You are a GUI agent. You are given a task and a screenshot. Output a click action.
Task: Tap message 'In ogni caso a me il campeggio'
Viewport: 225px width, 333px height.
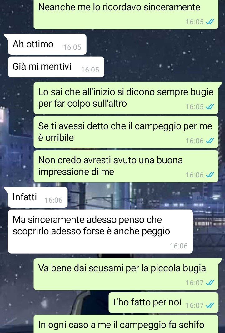pyautogui.click(x=126, y=324)
